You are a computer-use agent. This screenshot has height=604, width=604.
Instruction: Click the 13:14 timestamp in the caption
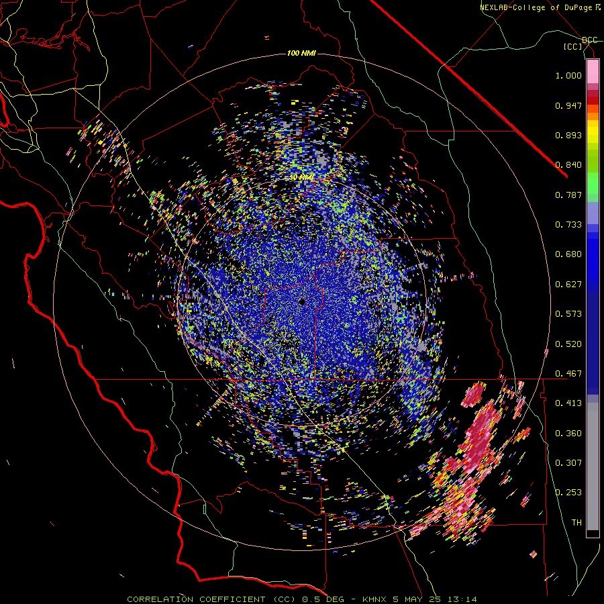462,599
